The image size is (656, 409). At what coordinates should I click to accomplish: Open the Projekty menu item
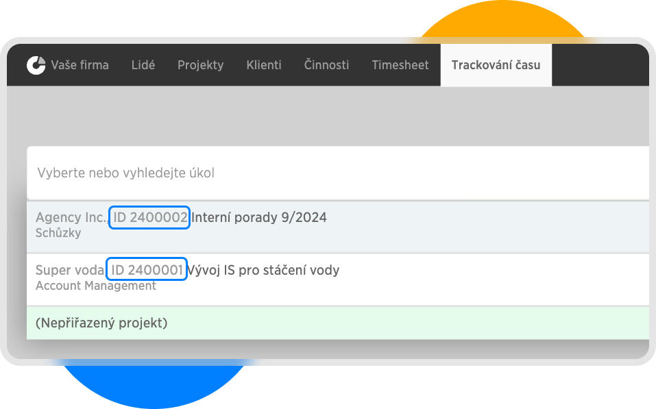[x=200, y=65]
